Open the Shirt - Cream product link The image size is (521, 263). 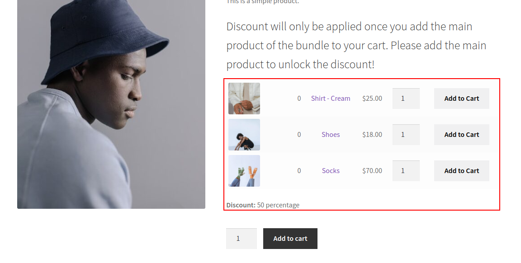pos(331,98)
